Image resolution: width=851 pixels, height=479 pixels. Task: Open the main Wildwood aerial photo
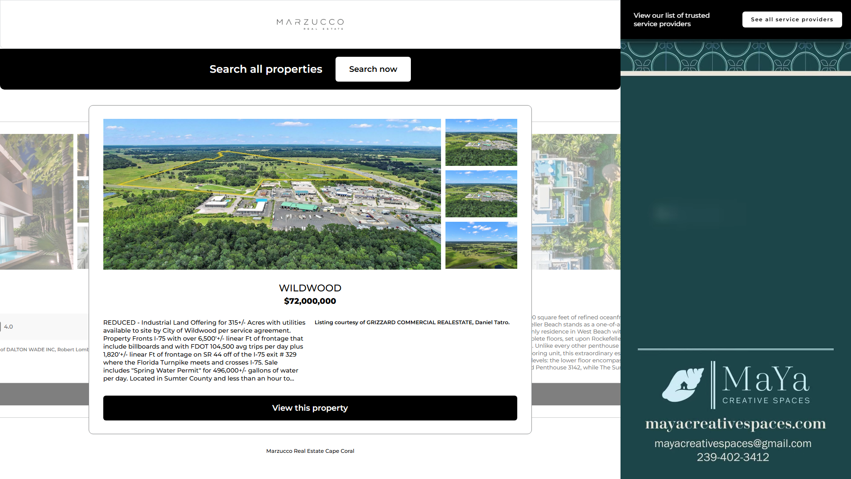point(272,194)
